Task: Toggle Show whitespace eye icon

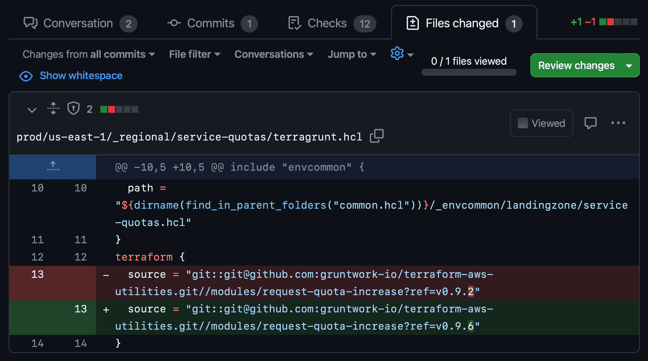Action: click(x=26, y=76)
